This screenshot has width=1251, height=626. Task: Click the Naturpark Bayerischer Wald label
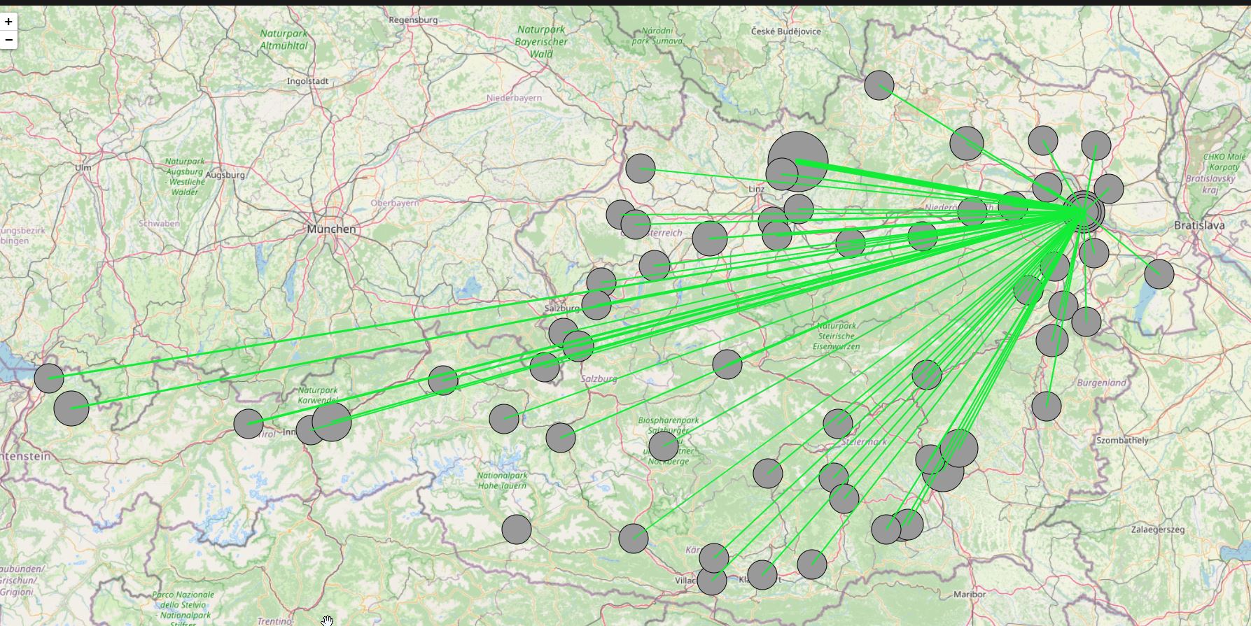pyautogui.click(x=541, y=41)
